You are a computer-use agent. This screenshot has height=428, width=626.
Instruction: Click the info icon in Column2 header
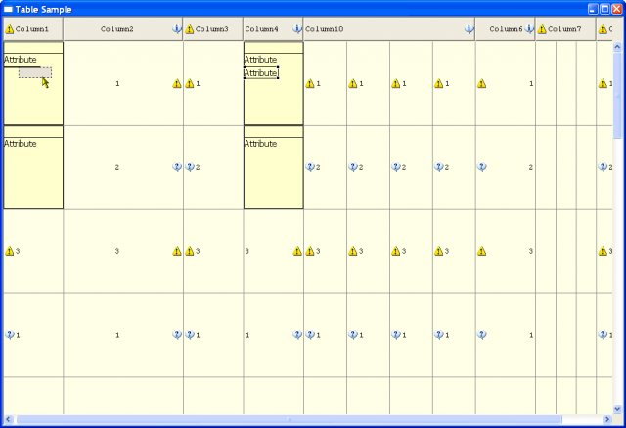(x=177, y=28)
